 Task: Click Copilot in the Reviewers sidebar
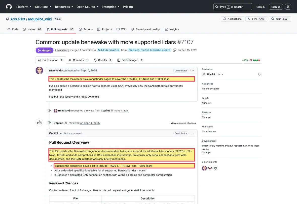point(211,74)
